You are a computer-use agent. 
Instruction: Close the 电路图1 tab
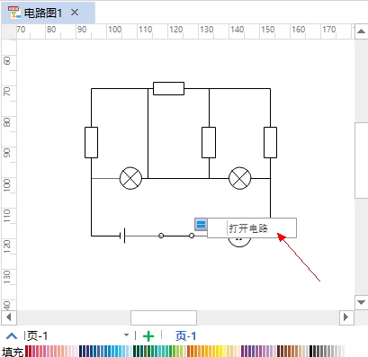point(75,13)
